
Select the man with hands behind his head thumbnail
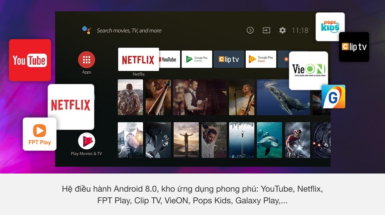(x=214, y=140)
